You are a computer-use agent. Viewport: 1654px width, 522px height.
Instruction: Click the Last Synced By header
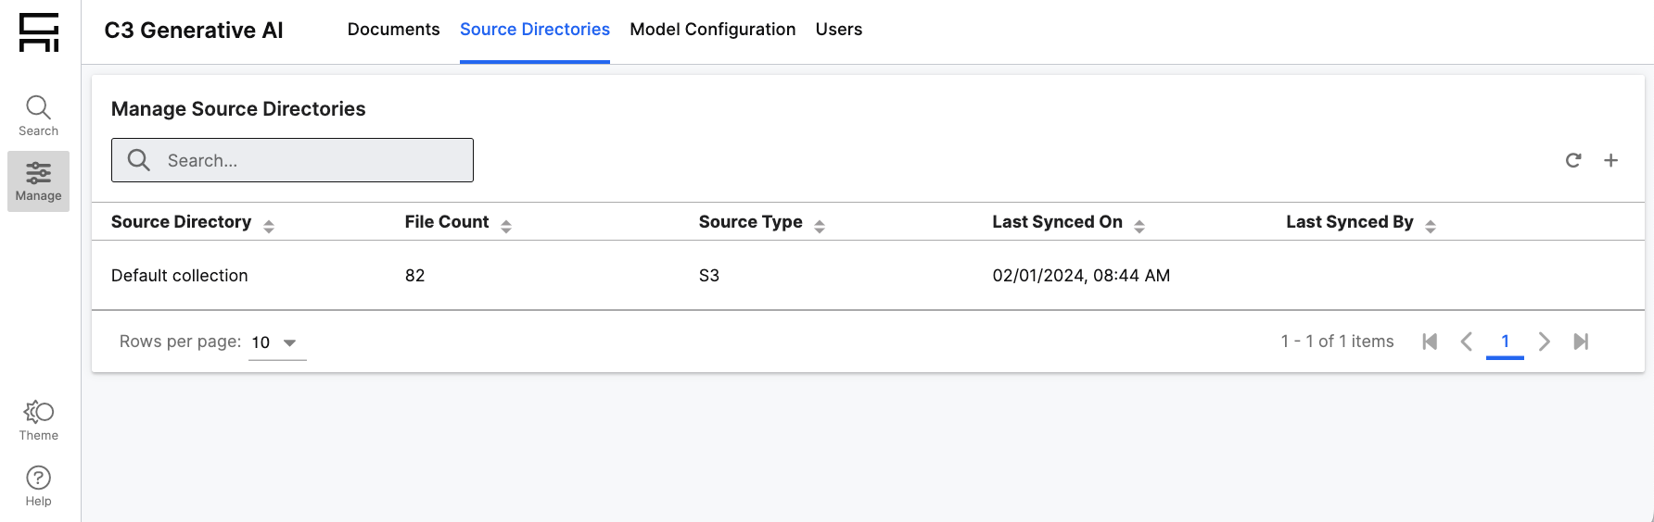click(1350, 222)
